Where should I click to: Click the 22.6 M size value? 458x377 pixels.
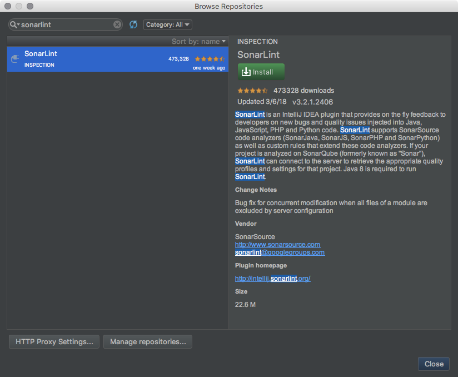(245, 305)
